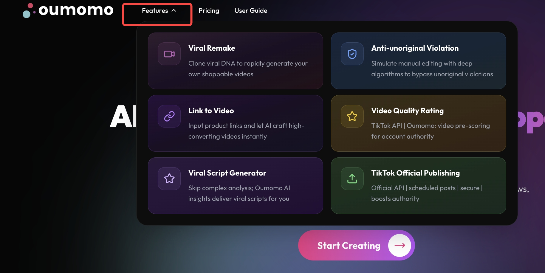Click "Official API | scheduled posts" description

pyautogui.click(x=427, y=193)
